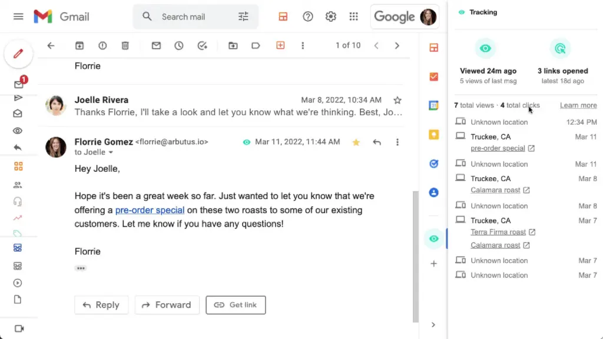Open Sent mail icon in sidebar

[x=18, y=98]
